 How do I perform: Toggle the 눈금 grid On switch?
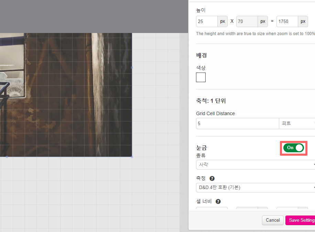[x=293, y=148]
